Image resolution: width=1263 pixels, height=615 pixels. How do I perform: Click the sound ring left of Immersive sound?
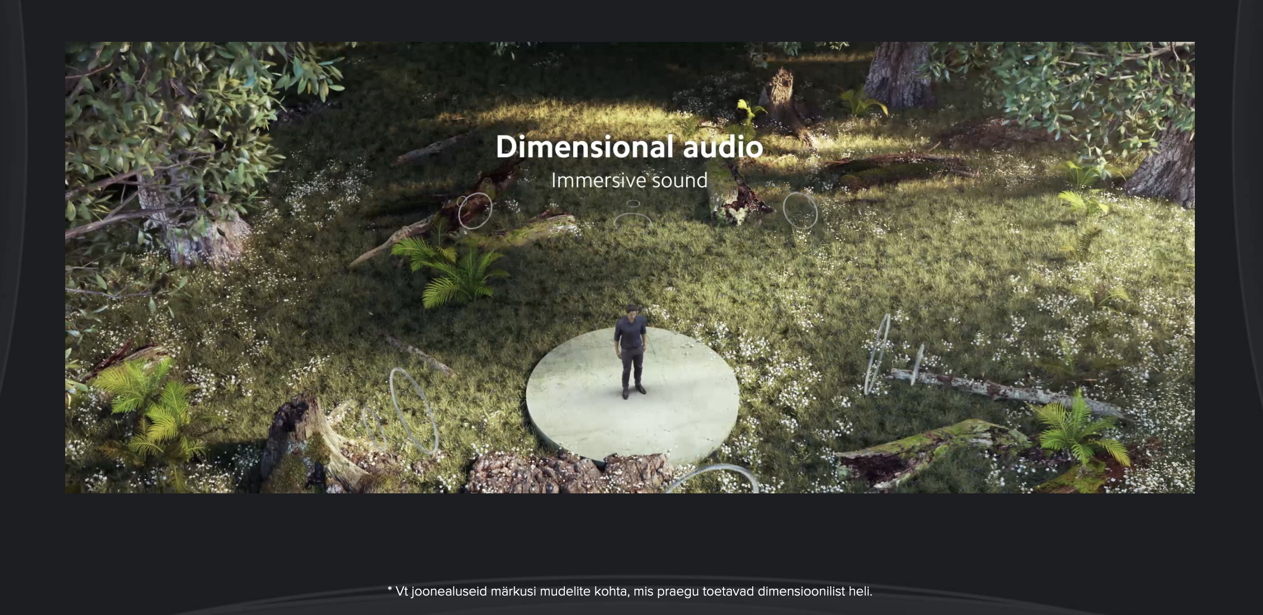tap(475, 210)
